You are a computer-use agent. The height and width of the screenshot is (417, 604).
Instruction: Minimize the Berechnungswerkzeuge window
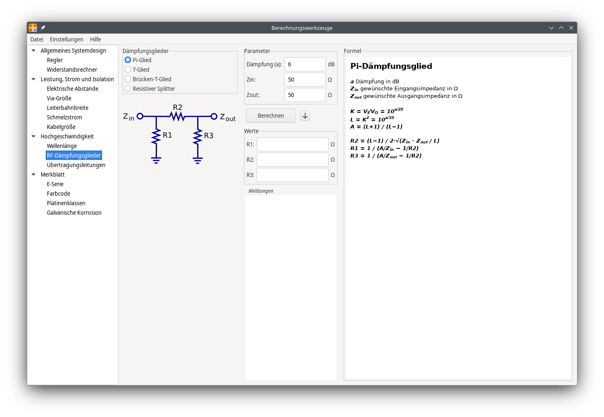pyautogui.click(x=551, y=28)
